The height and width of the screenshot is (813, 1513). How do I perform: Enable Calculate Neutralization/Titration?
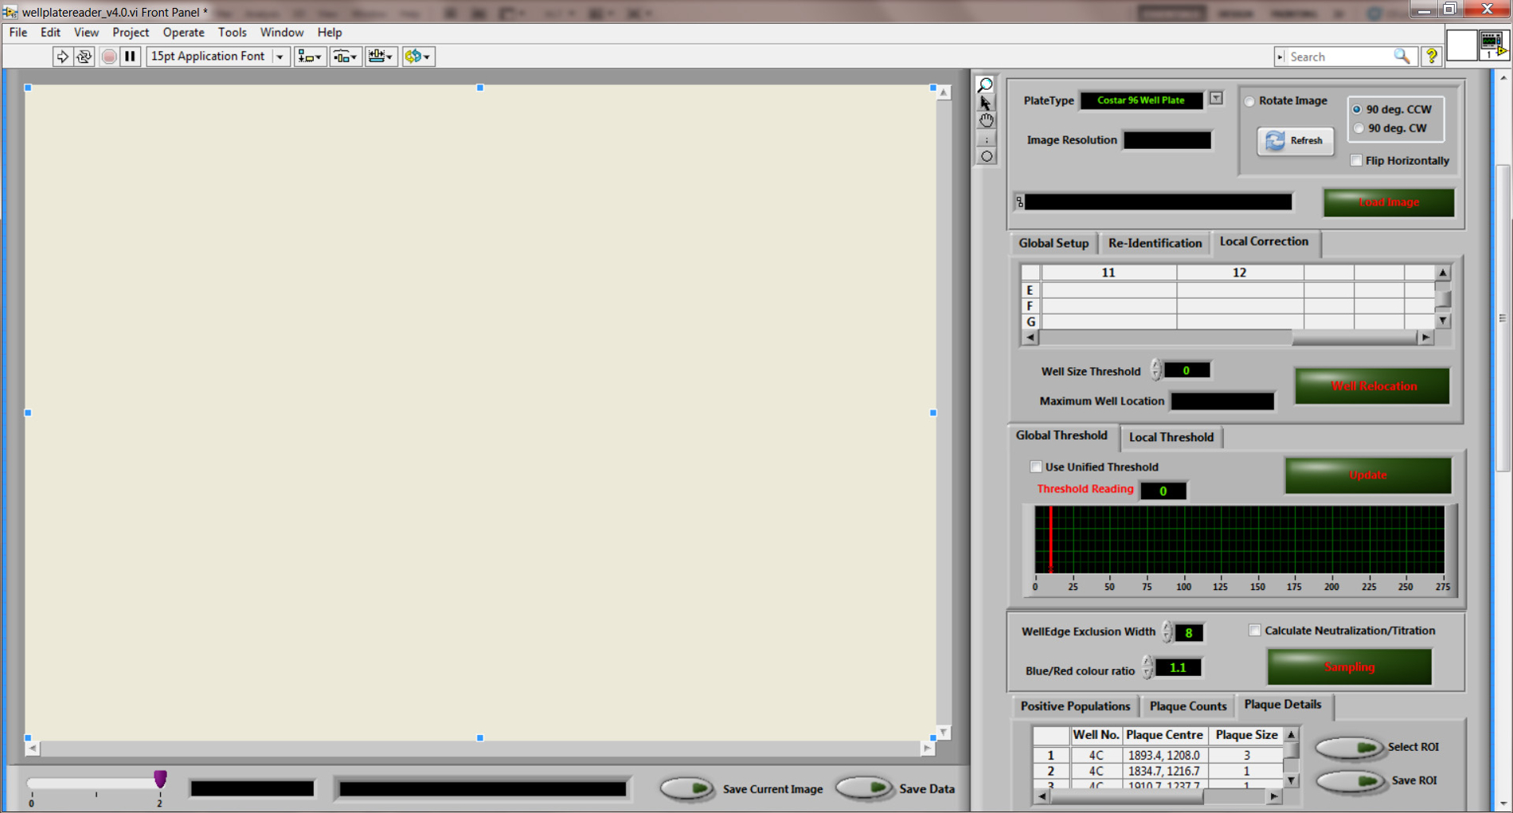[1255, 631]
